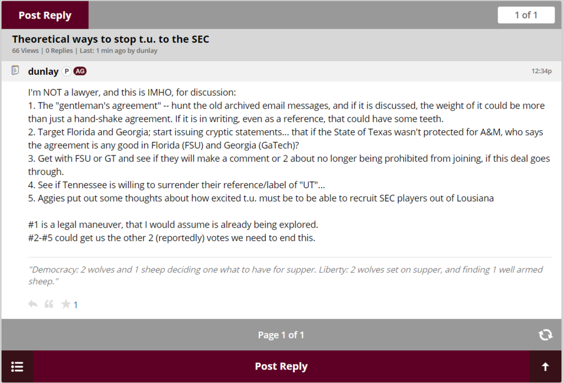Screen dimensions: 563x383
Task: Click the document icon beside dunlay's name
Action: tap(16, 71)
